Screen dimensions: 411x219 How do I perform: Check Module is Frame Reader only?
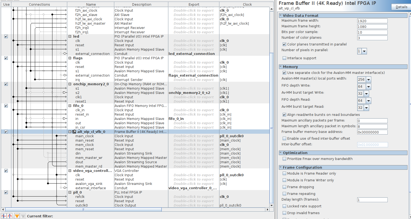(x=284, y=173)
